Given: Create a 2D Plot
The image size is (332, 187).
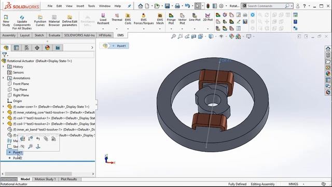Looking at the screenshot, I should point(208,17).
